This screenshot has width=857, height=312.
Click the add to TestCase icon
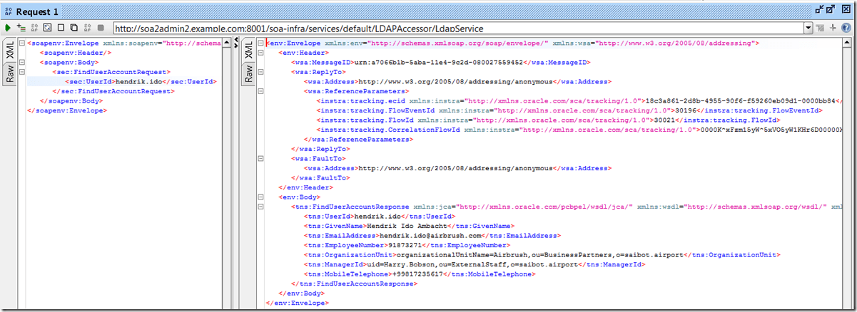pos(21,28)
